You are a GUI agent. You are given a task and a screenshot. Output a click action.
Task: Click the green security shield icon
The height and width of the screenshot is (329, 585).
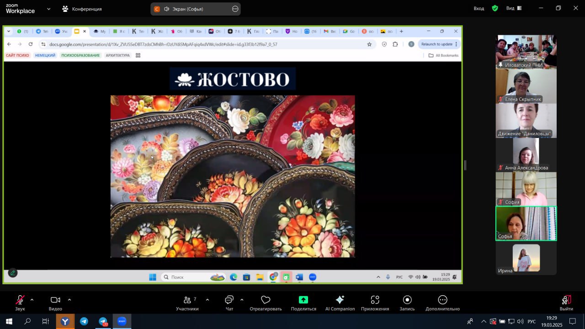tap(495, 8)
